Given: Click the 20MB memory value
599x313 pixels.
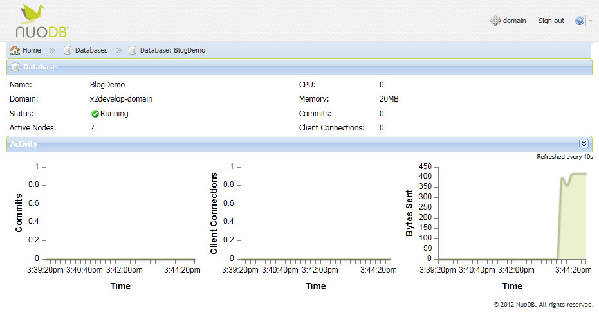Looking at the screenshot, I should click(x=389, y=99).
